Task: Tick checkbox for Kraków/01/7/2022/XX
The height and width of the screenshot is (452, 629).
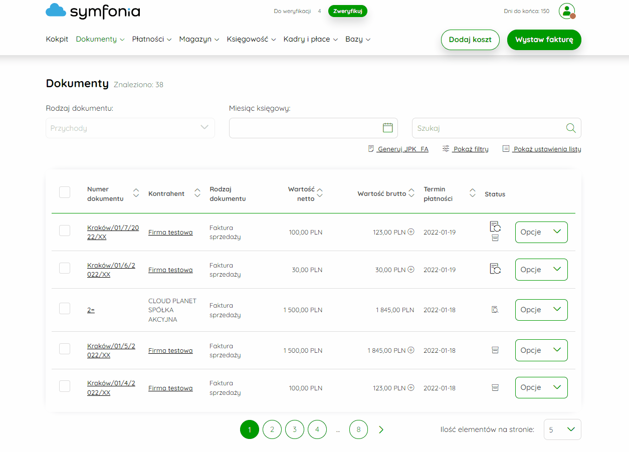Action: [65, 231]
